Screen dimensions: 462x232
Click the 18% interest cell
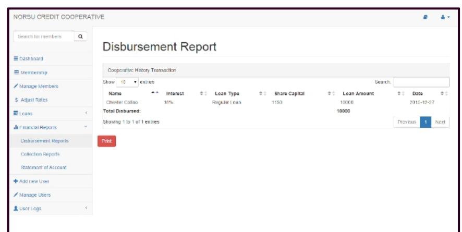click(168, 102)
